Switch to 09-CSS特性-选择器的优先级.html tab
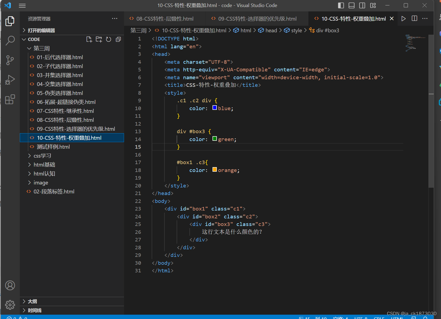The height and width of the screenshot is (319, 441). tap(257, 19)
